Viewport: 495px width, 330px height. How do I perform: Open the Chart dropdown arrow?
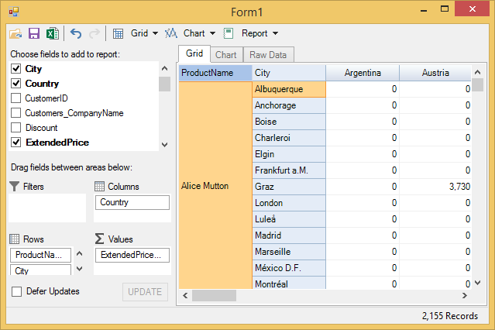pyautogui.click(x=211, y=34)
